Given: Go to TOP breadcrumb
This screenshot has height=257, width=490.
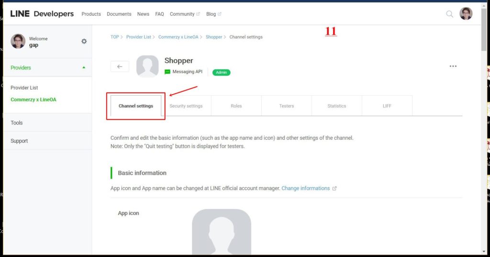Looking at the screenshot, I should click(x=115, y=37).
